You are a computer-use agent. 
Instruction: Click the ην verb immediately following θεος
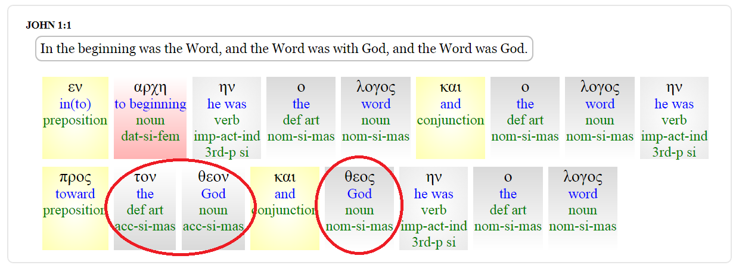(433, 207)
